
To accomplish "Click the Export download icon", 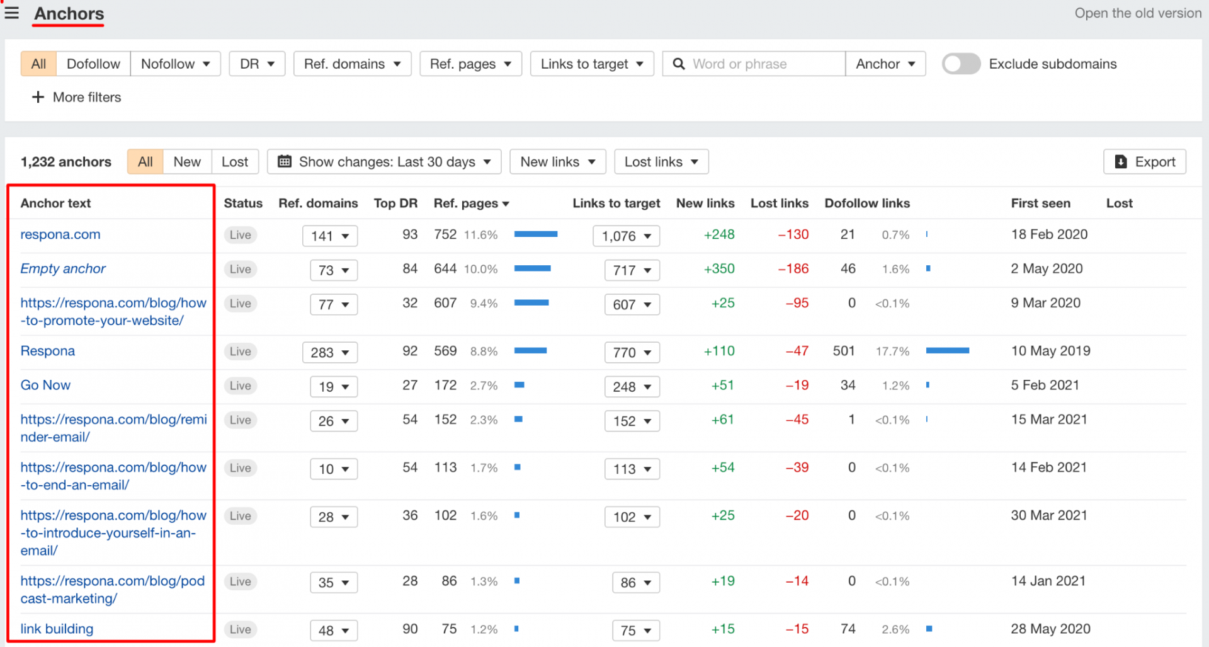I will [x=1121, y=162].
